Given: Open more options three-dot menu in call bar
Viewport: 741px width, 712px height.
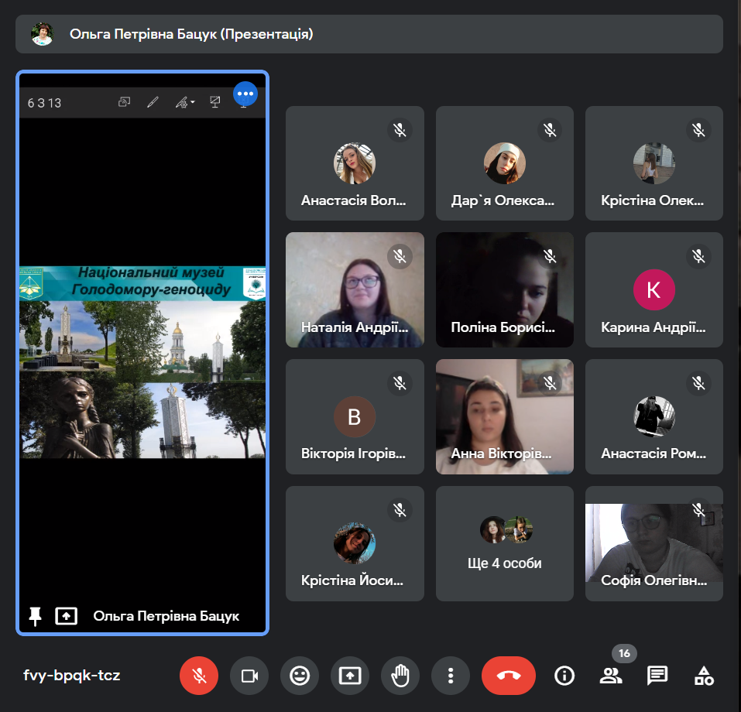Looking at the screenshot, I should pos(450,676).
